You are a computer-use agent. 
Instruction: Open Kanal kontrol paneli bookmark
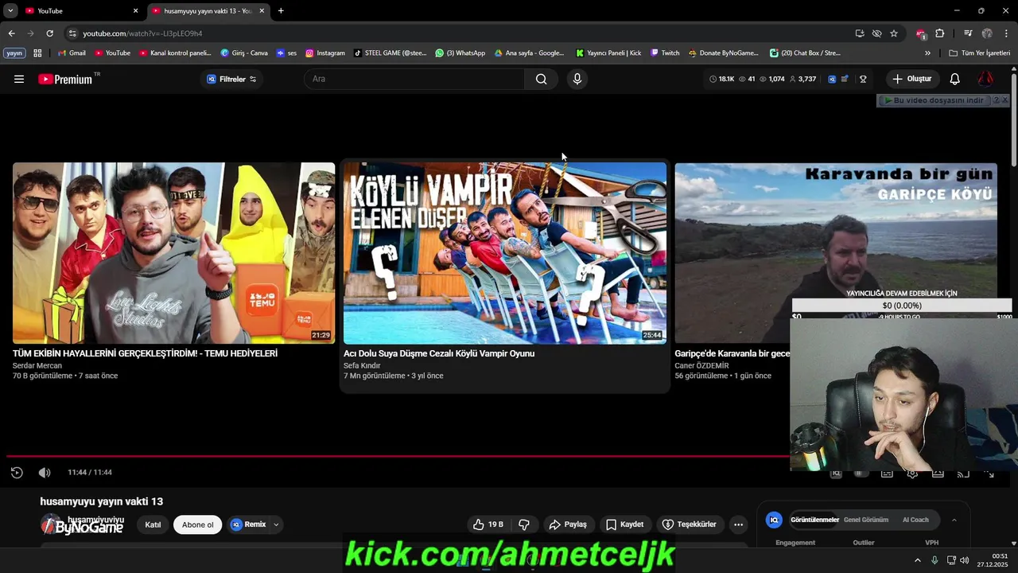pos(175,53)
